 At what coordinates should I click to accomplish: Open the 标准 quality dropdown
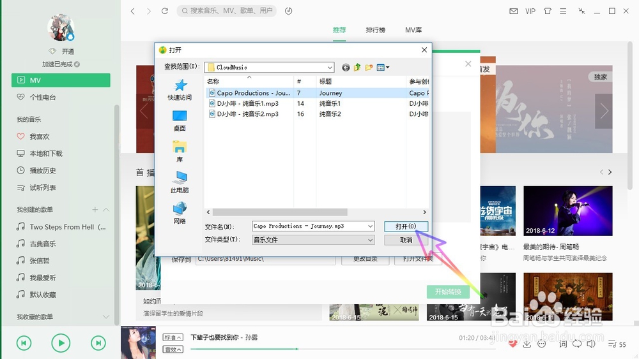[x=173, y=337]
